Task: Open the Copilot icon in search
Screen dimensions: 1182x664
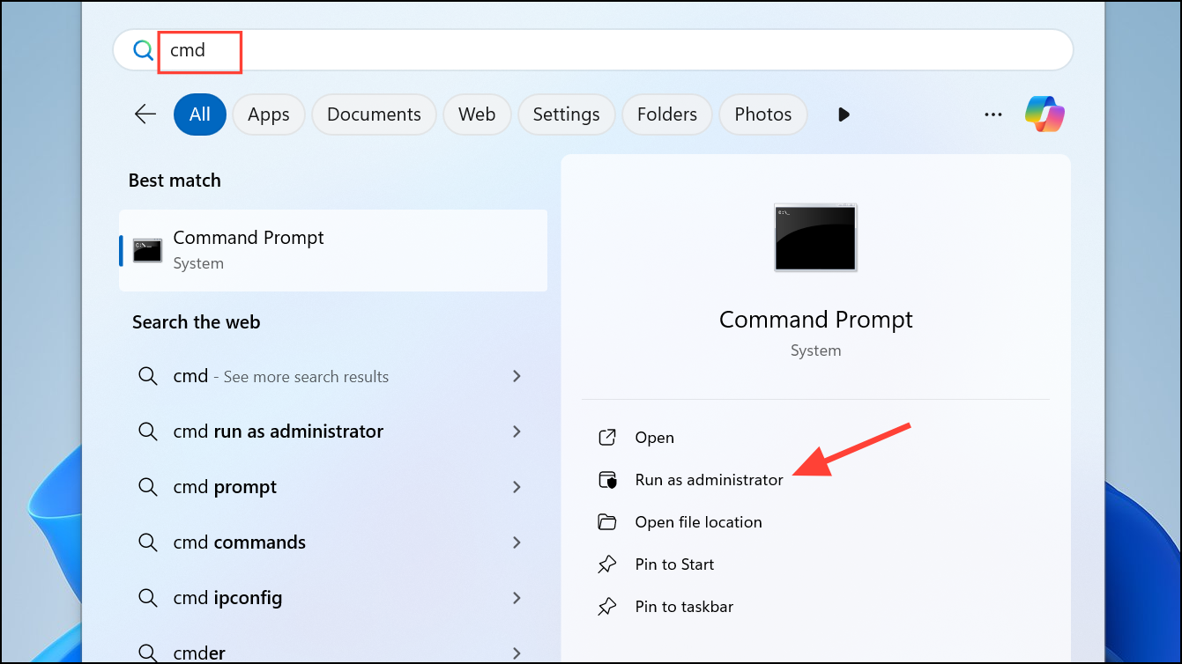Action: [x=1044, y=114]
